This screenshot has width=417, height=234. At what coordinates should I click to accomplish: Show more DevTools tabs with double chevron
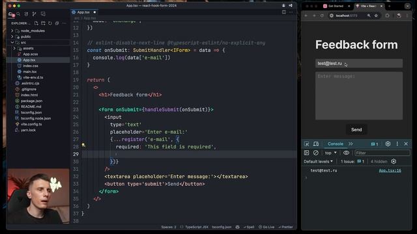(351, 144)
